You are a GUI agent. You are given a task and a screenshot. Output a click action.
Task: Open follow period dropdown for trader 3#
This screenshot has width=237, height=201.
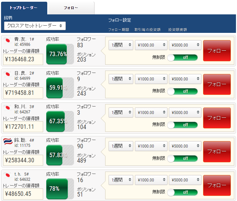click(121, 112)
